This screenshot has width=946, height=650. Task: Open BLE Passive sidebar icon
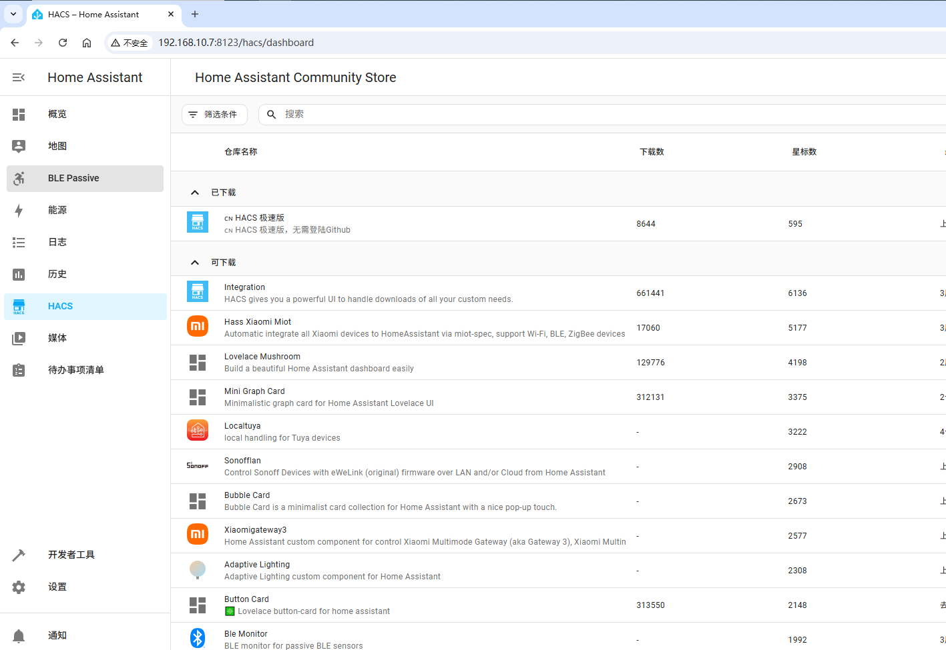pyautogui.click(x=19, y=178)
